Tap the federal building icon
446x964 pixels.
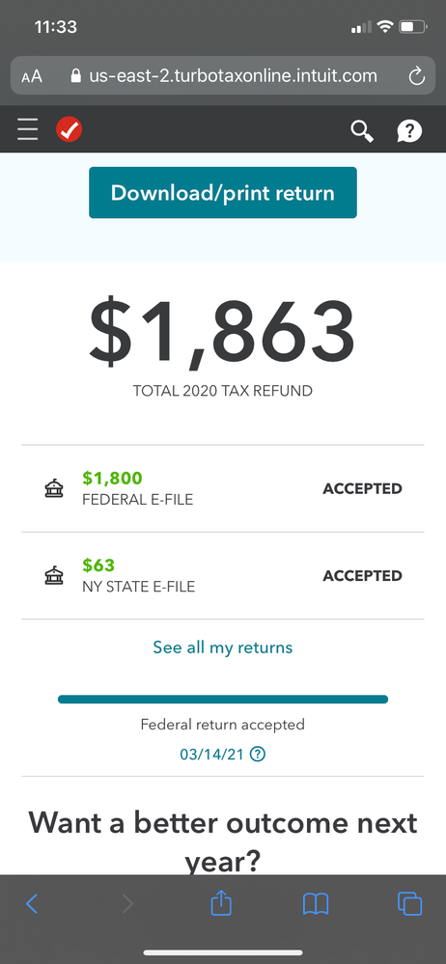[x=53, y=489]
